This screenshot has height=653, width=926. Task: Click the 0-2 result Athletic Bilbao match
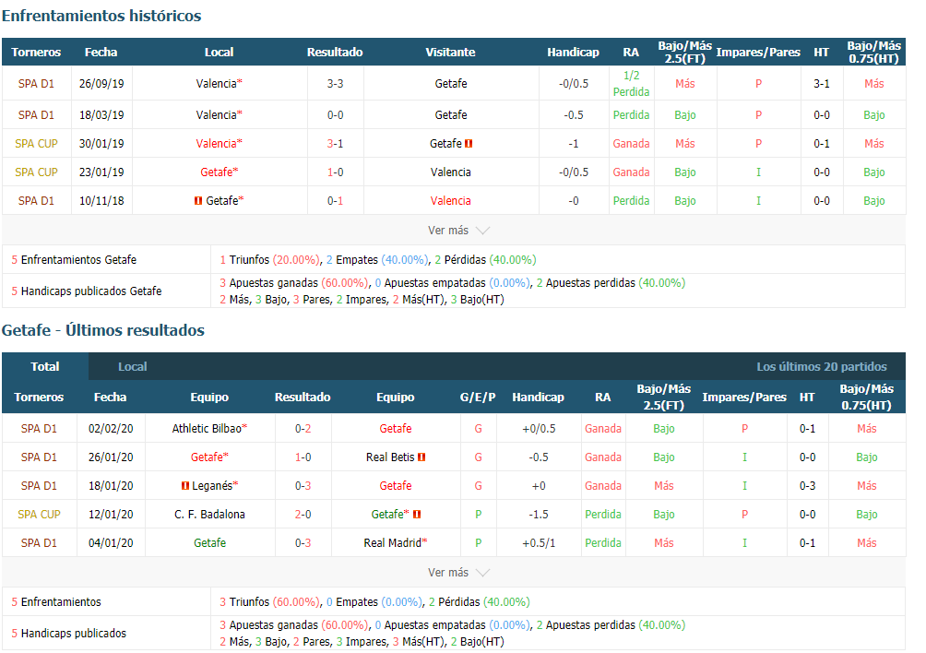pyautogui.click(x=303, y=429)
